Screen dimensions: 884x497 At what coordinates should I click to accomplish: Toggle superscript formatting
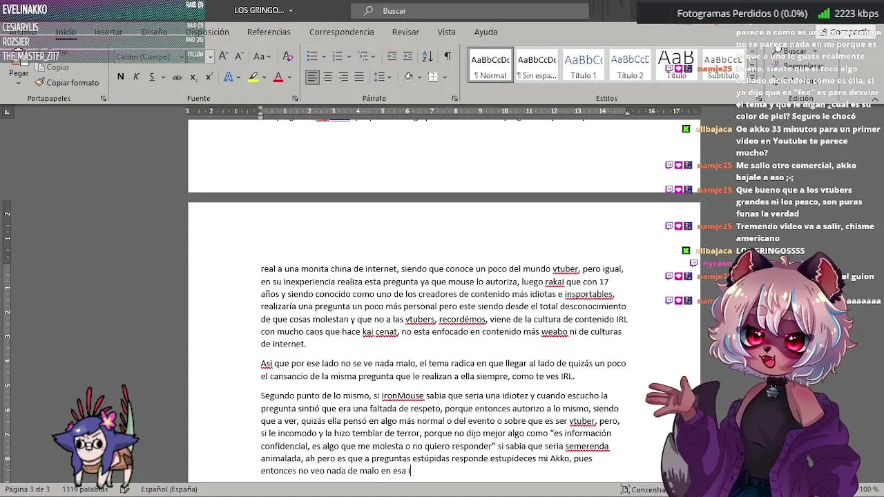(209, 77)
